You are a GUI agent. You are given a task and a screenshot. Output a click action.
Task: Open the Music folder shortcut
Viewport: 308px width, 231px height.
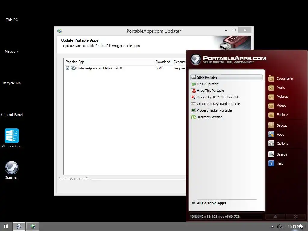[277, 88]
